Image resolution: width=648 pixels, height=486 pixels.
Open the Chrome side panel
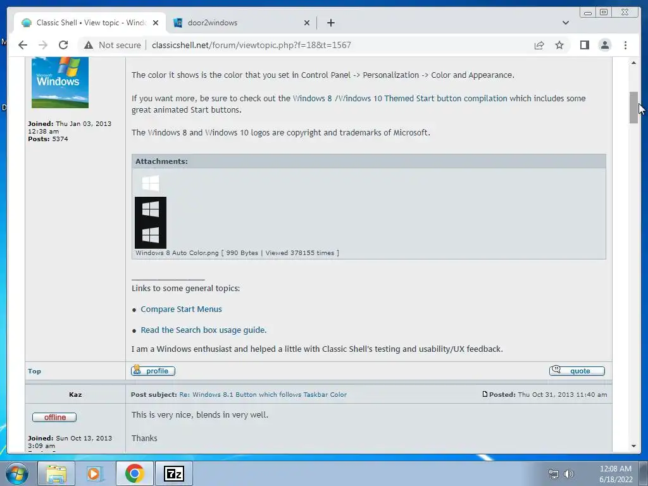pyautogui.click(x=584, y=45)
